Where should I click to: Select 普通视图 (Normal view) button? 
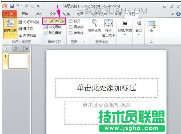coord(10,29)
